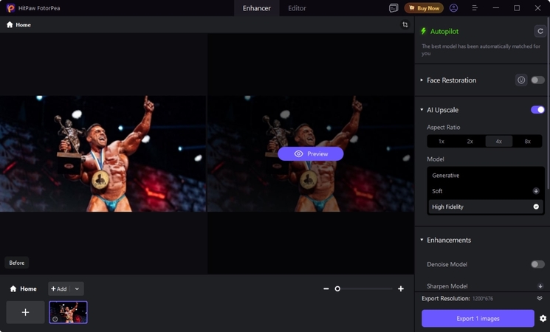The height and width of the screenshot is (332, 550).
Task: Switch to the Enhancer tab
Action: [x=256, y=8]
